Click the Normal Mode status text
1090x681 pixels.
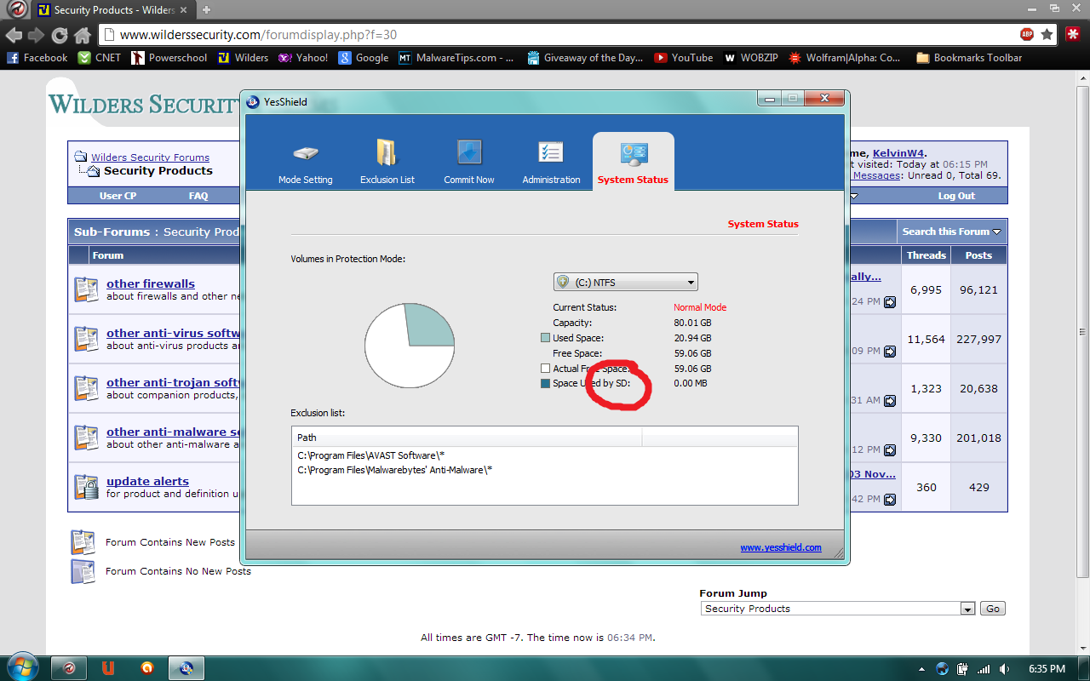pos(700,307)
